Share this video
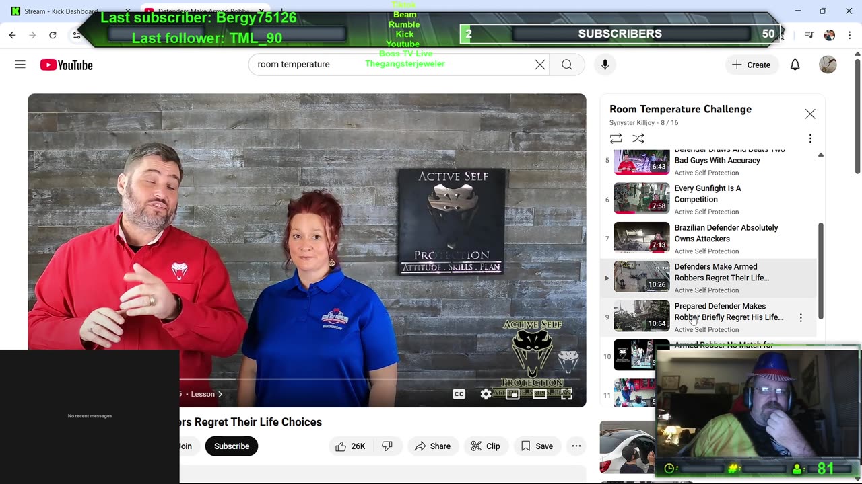This screenshot has height=484, width=862. coord(432,446)
